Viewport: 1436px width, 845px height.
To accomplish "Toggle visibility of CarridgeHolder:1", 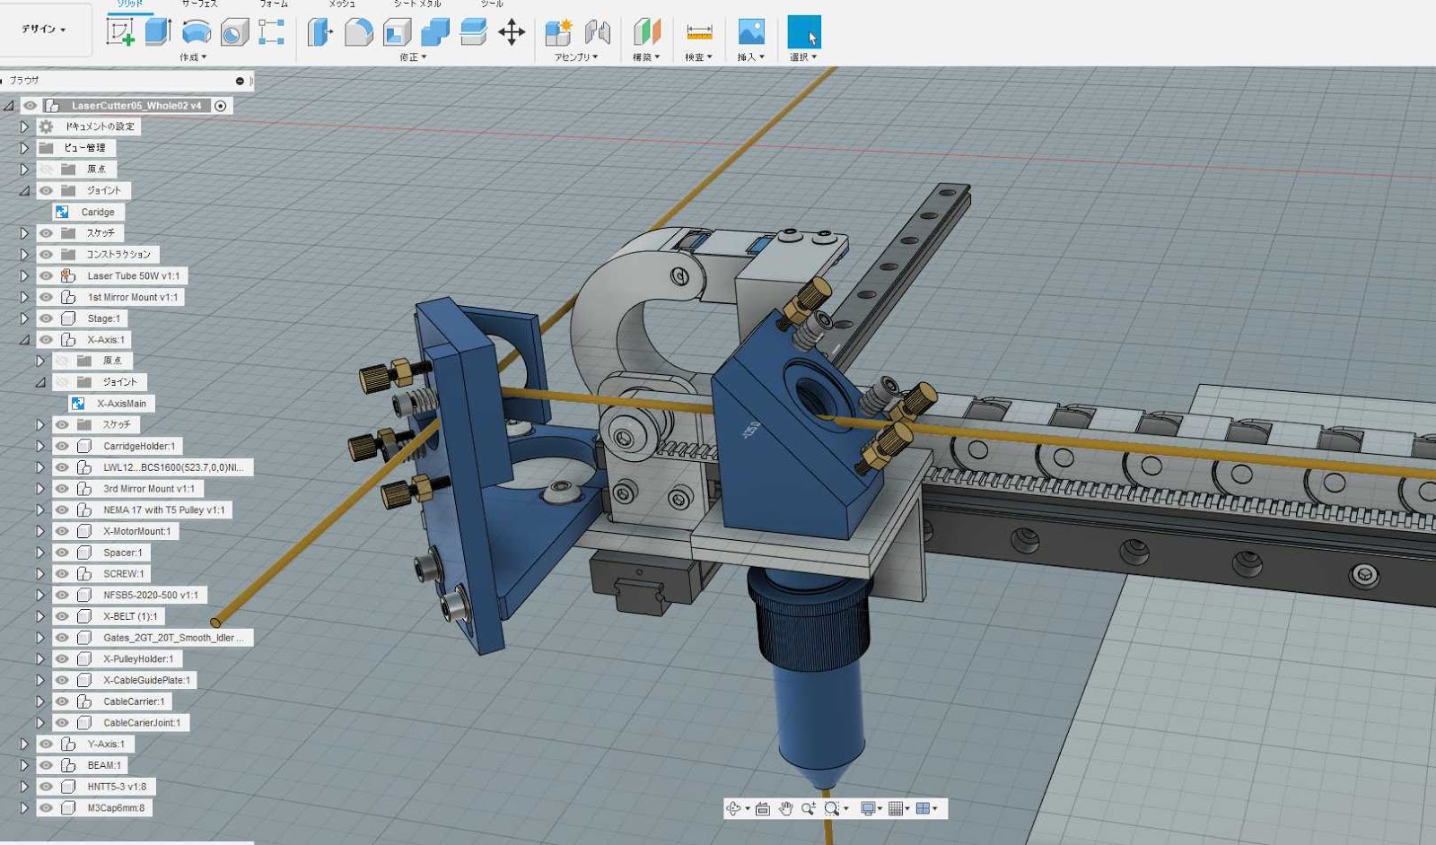I will click(62, 446).
